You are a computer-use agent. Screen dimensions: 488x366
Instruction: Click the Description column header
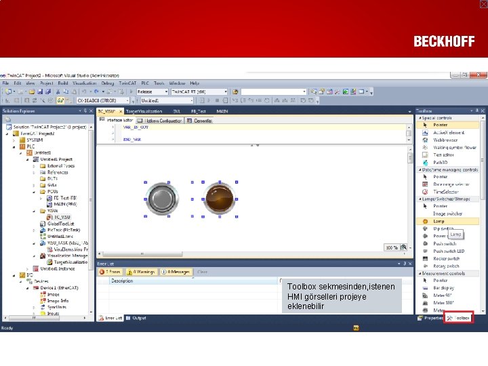[193, 281]
